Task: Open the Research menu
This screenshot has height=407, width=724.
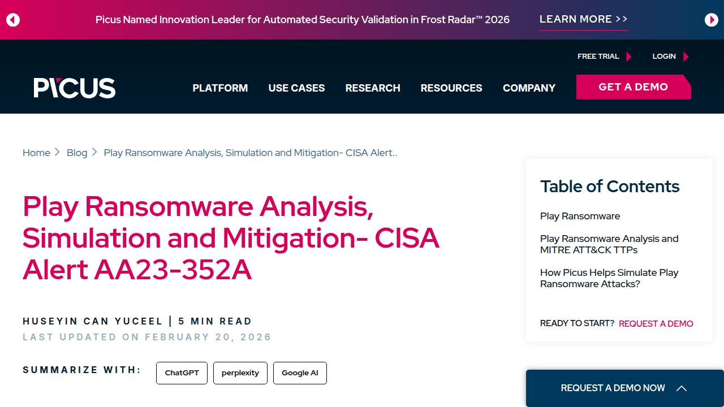Action: [373, 88]
